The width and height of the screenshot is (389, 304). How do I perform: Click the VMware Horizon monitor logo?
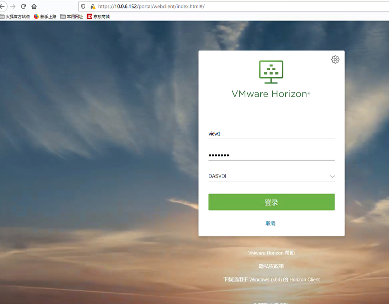(x=271, y=72)
